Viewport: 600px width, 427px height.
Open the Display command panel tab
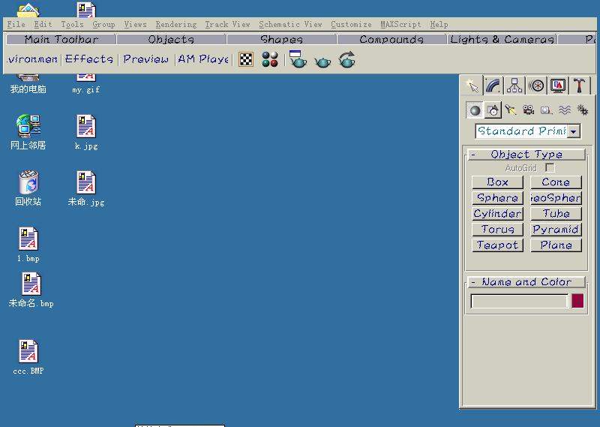[x=558, y=86]
